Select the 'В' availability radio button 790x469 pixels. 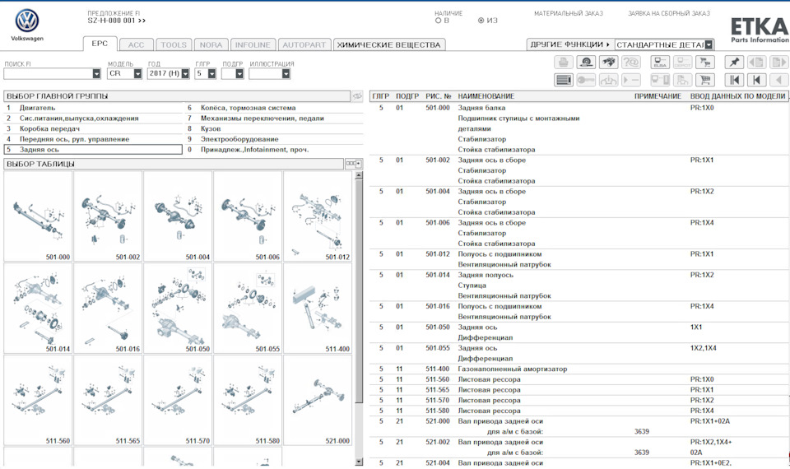tap(438, 21)
